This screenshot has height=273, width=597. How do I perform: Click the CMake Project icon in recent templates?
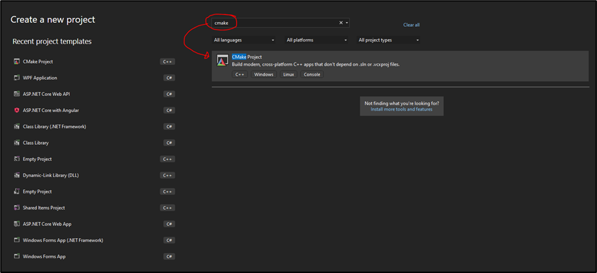pos(16,62)
